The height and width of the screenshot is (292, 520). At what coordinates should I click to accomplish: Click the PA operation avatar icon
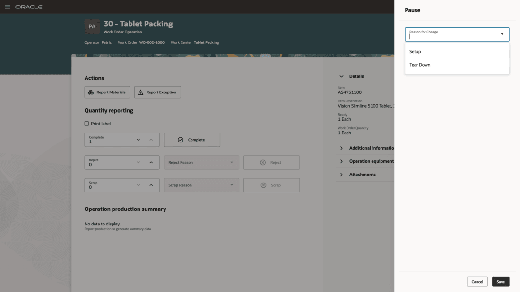coord(92,26)
